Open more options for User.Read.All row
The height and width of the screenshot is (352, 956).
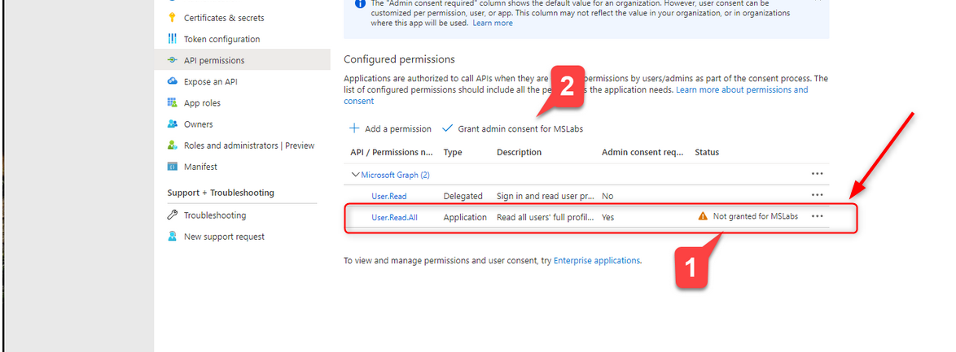coord(818,216)
